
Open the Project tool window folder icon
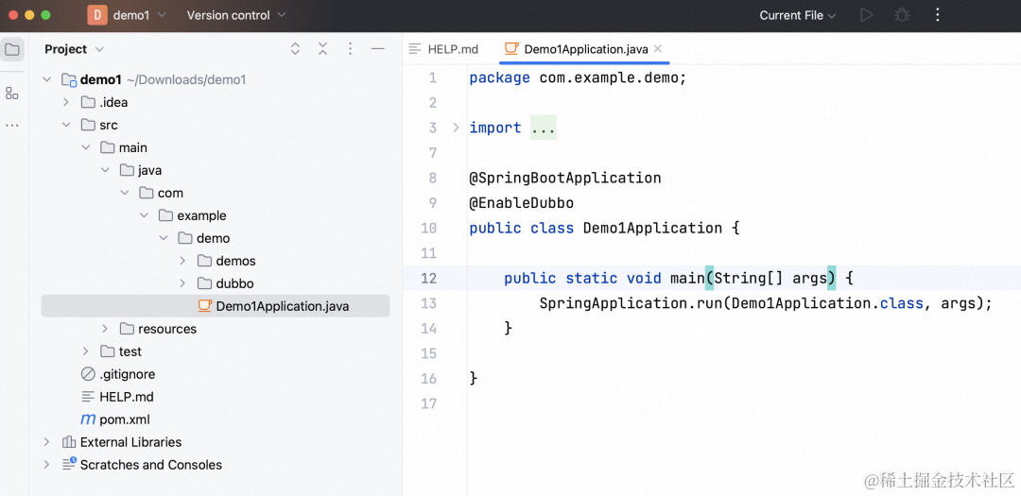click(x=12, y=49)
